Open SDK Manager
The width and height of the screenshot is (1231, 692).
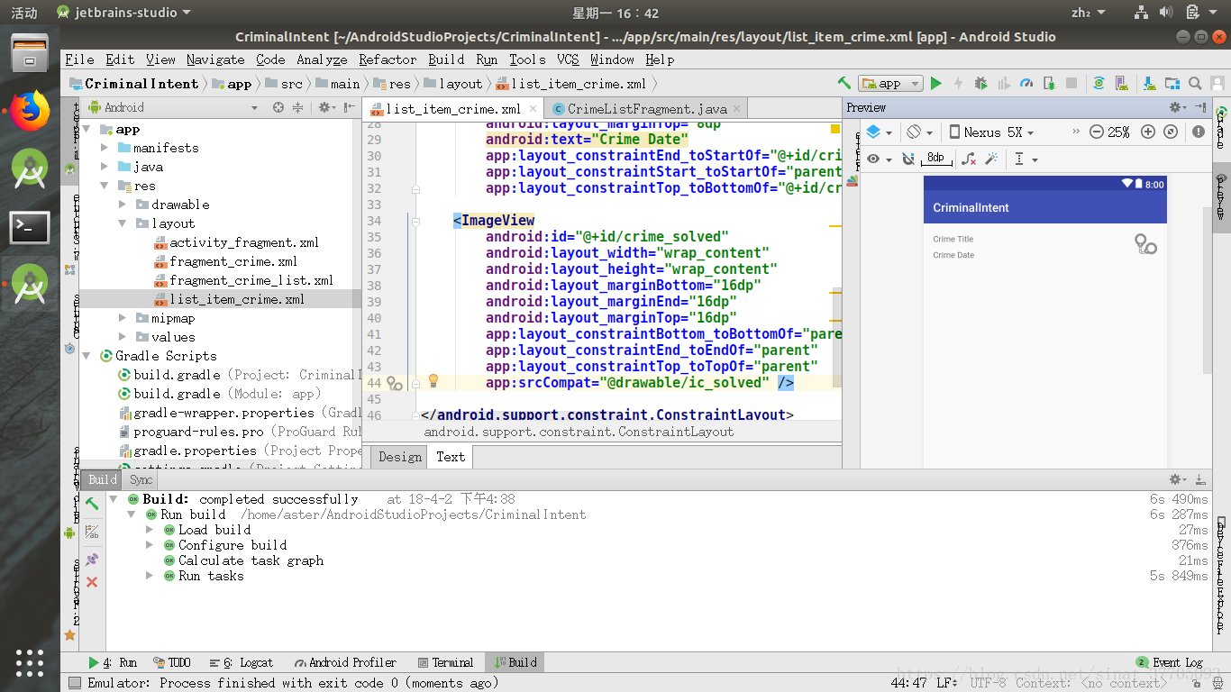[1149, 83]
